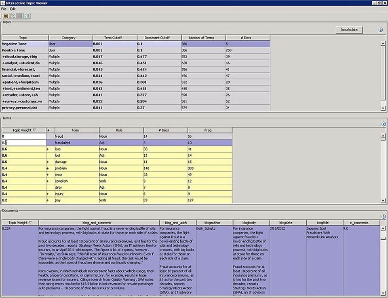
Task: Collapse the Documents panel with its chevron
Action: coord(384,216)
